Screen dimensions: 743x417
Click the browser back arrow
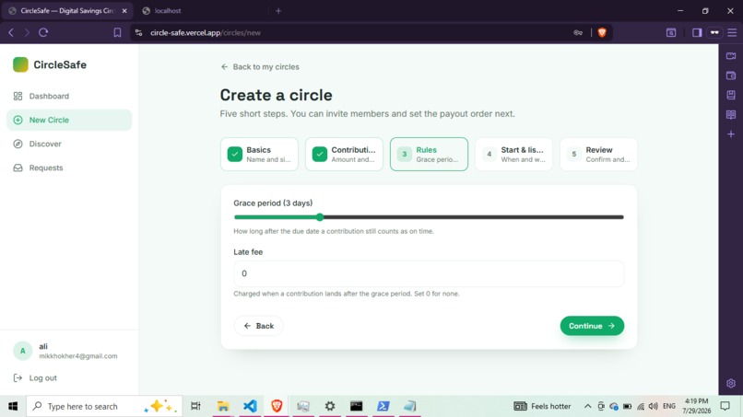11,32
